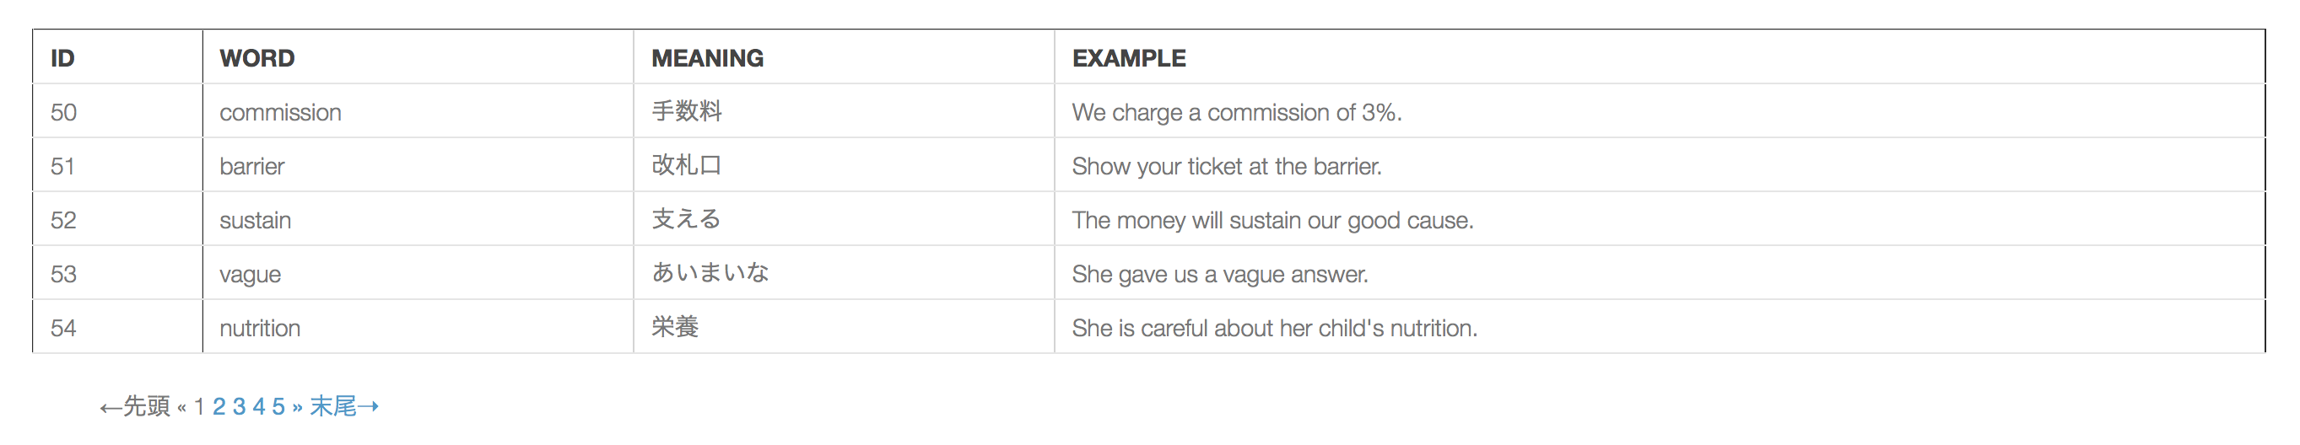2300x445 pixels.
Task: Open pagination page 3
Action: 240,407
